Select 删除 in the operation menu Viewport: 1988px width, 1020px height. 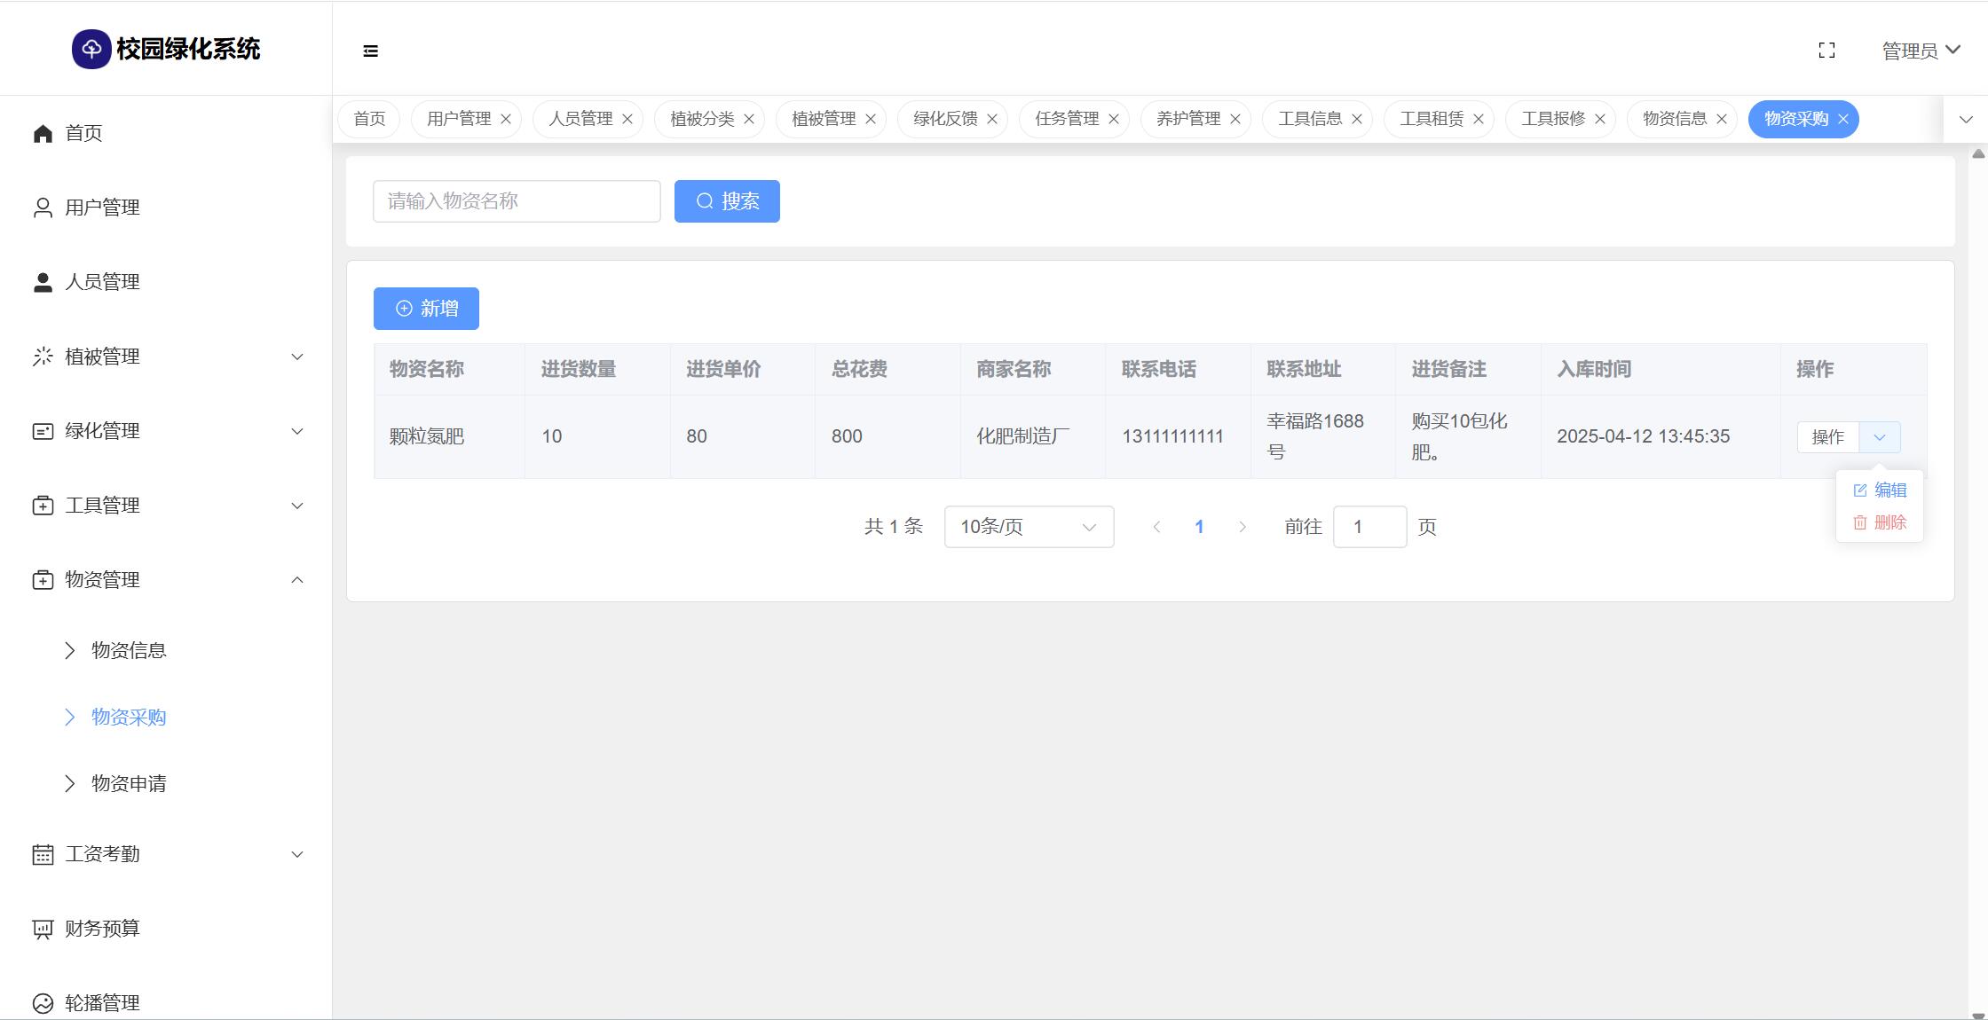(1880, 522)
